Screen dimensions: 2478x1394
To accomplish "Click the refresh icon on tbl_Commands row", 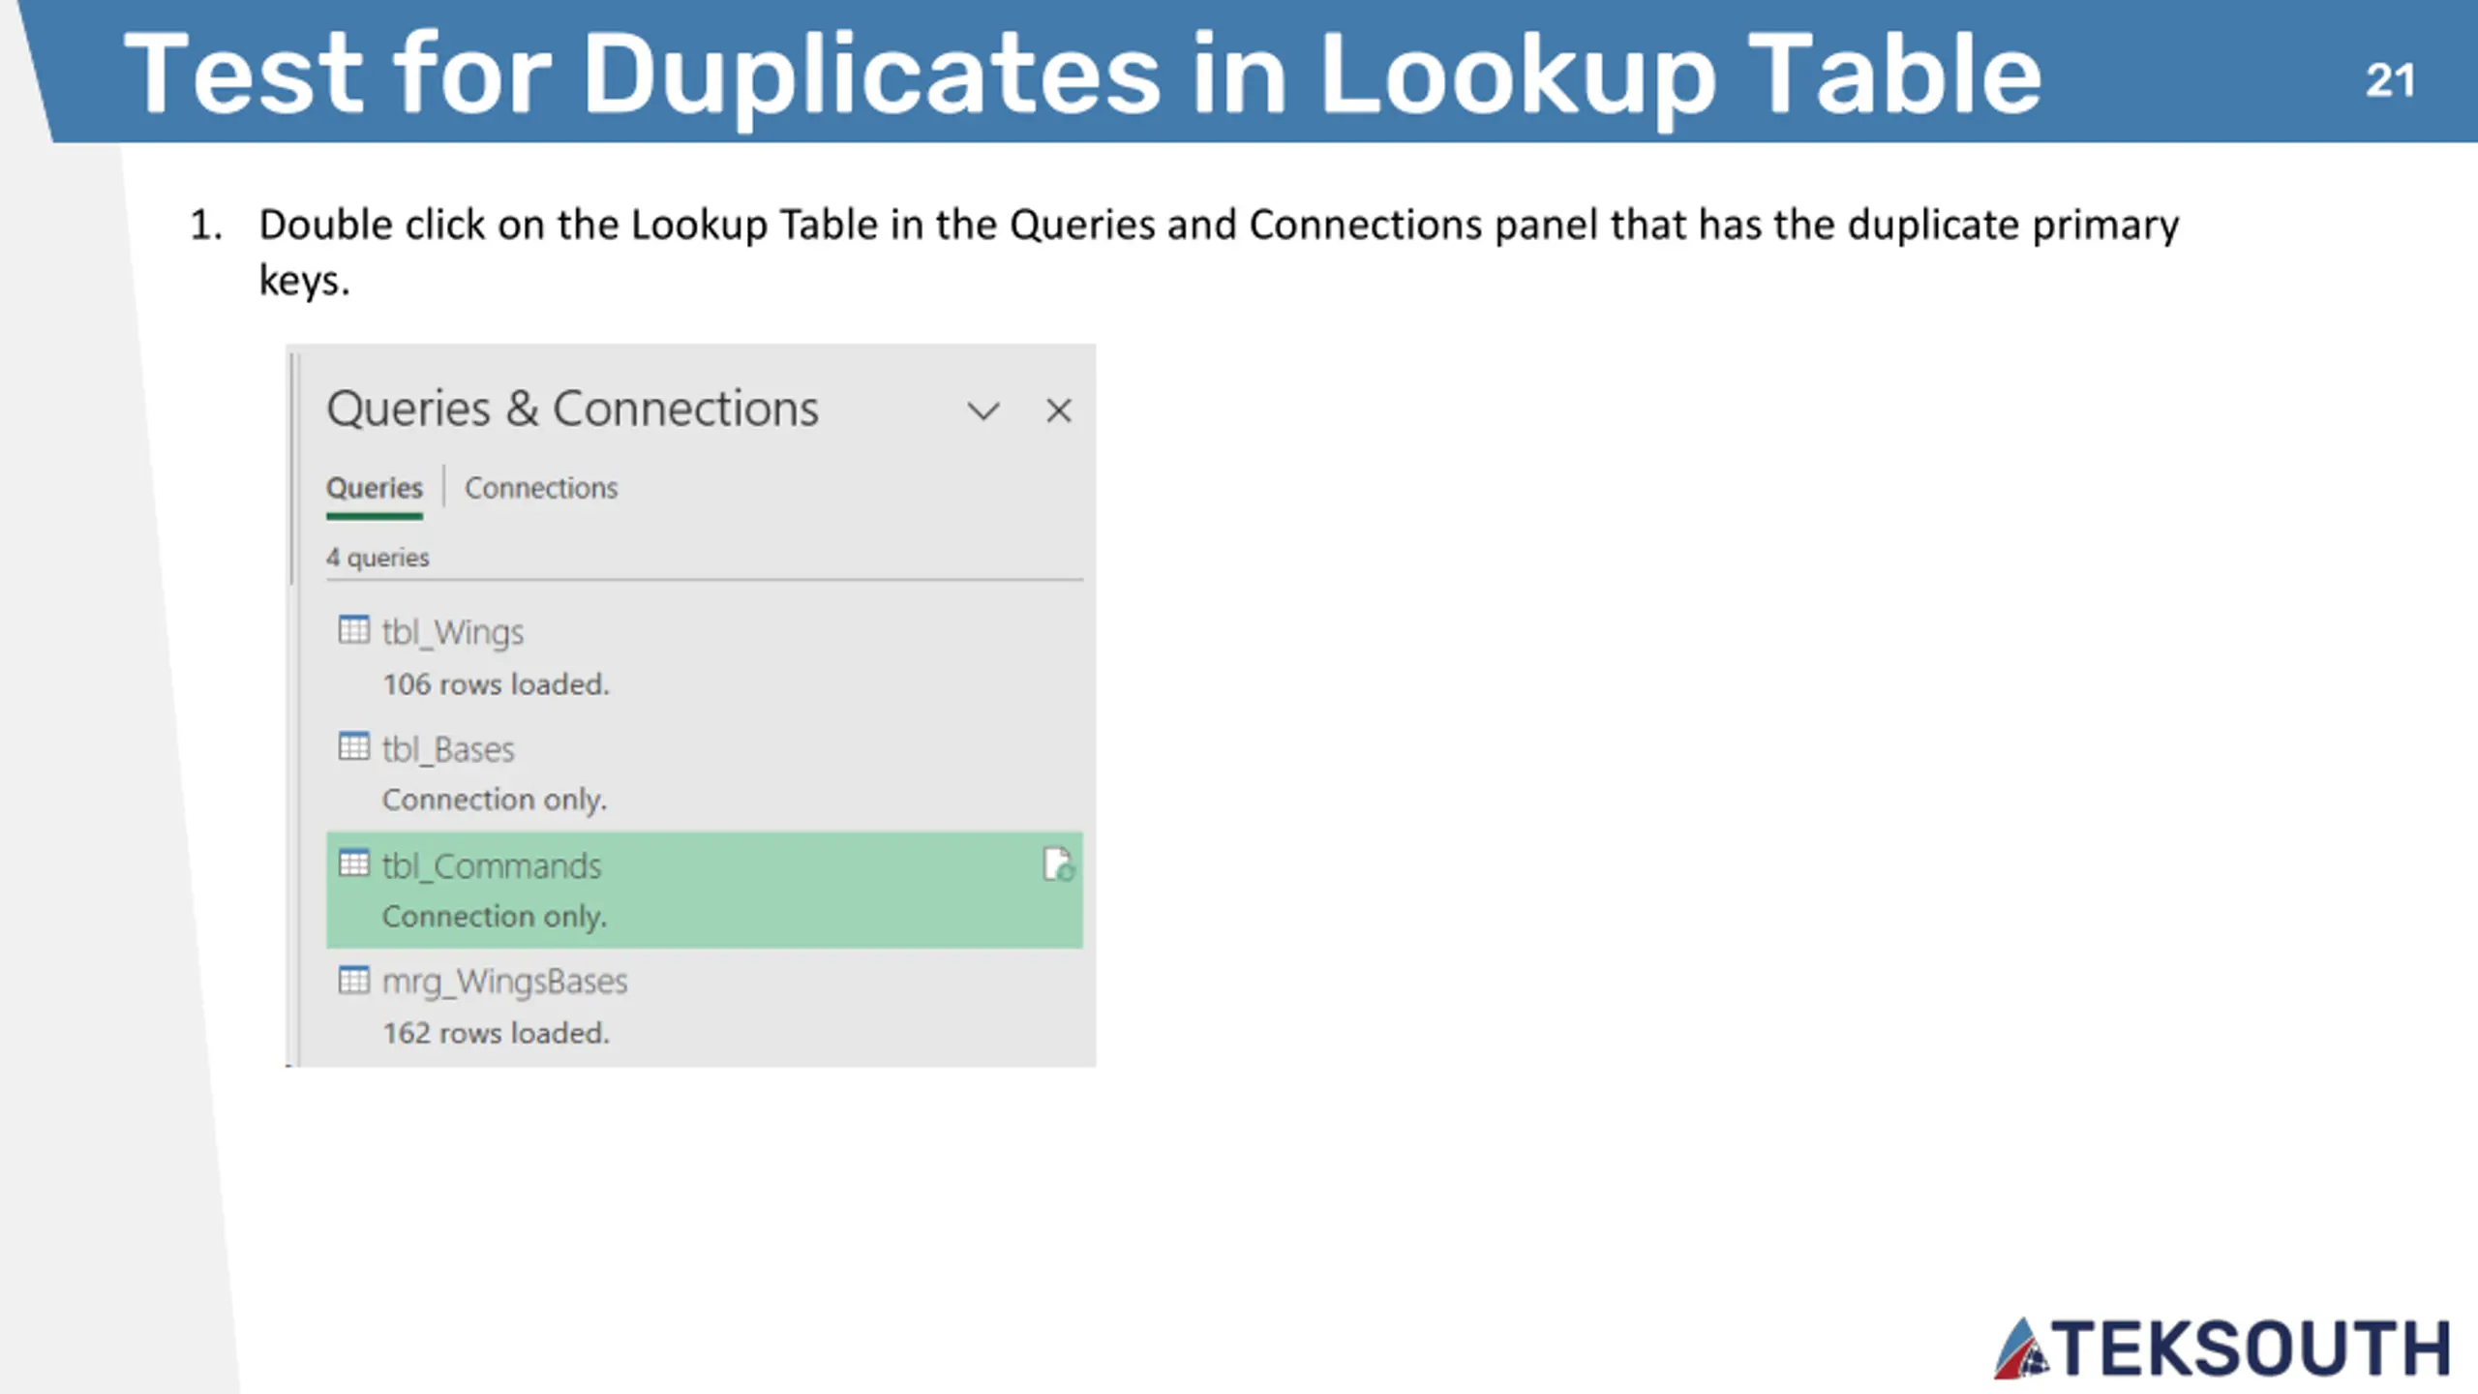I will coord(1058,864).
